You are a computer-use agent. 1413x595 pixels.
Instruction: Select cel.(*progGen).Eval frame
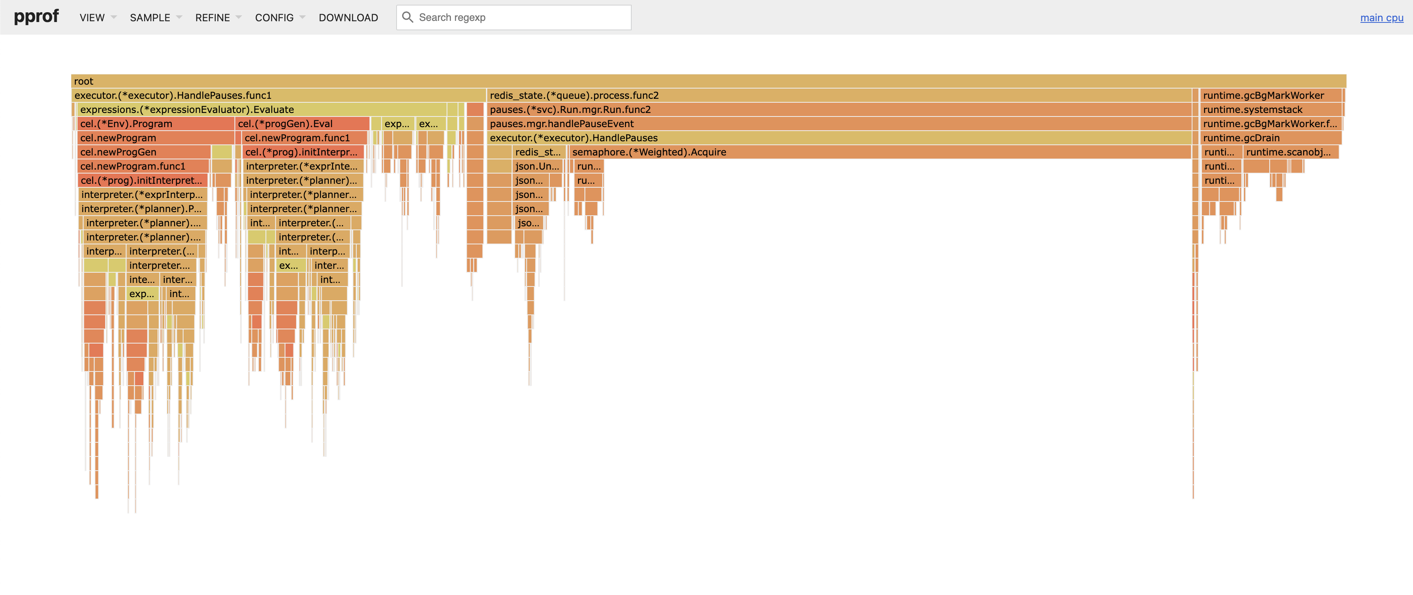[302, 124]
